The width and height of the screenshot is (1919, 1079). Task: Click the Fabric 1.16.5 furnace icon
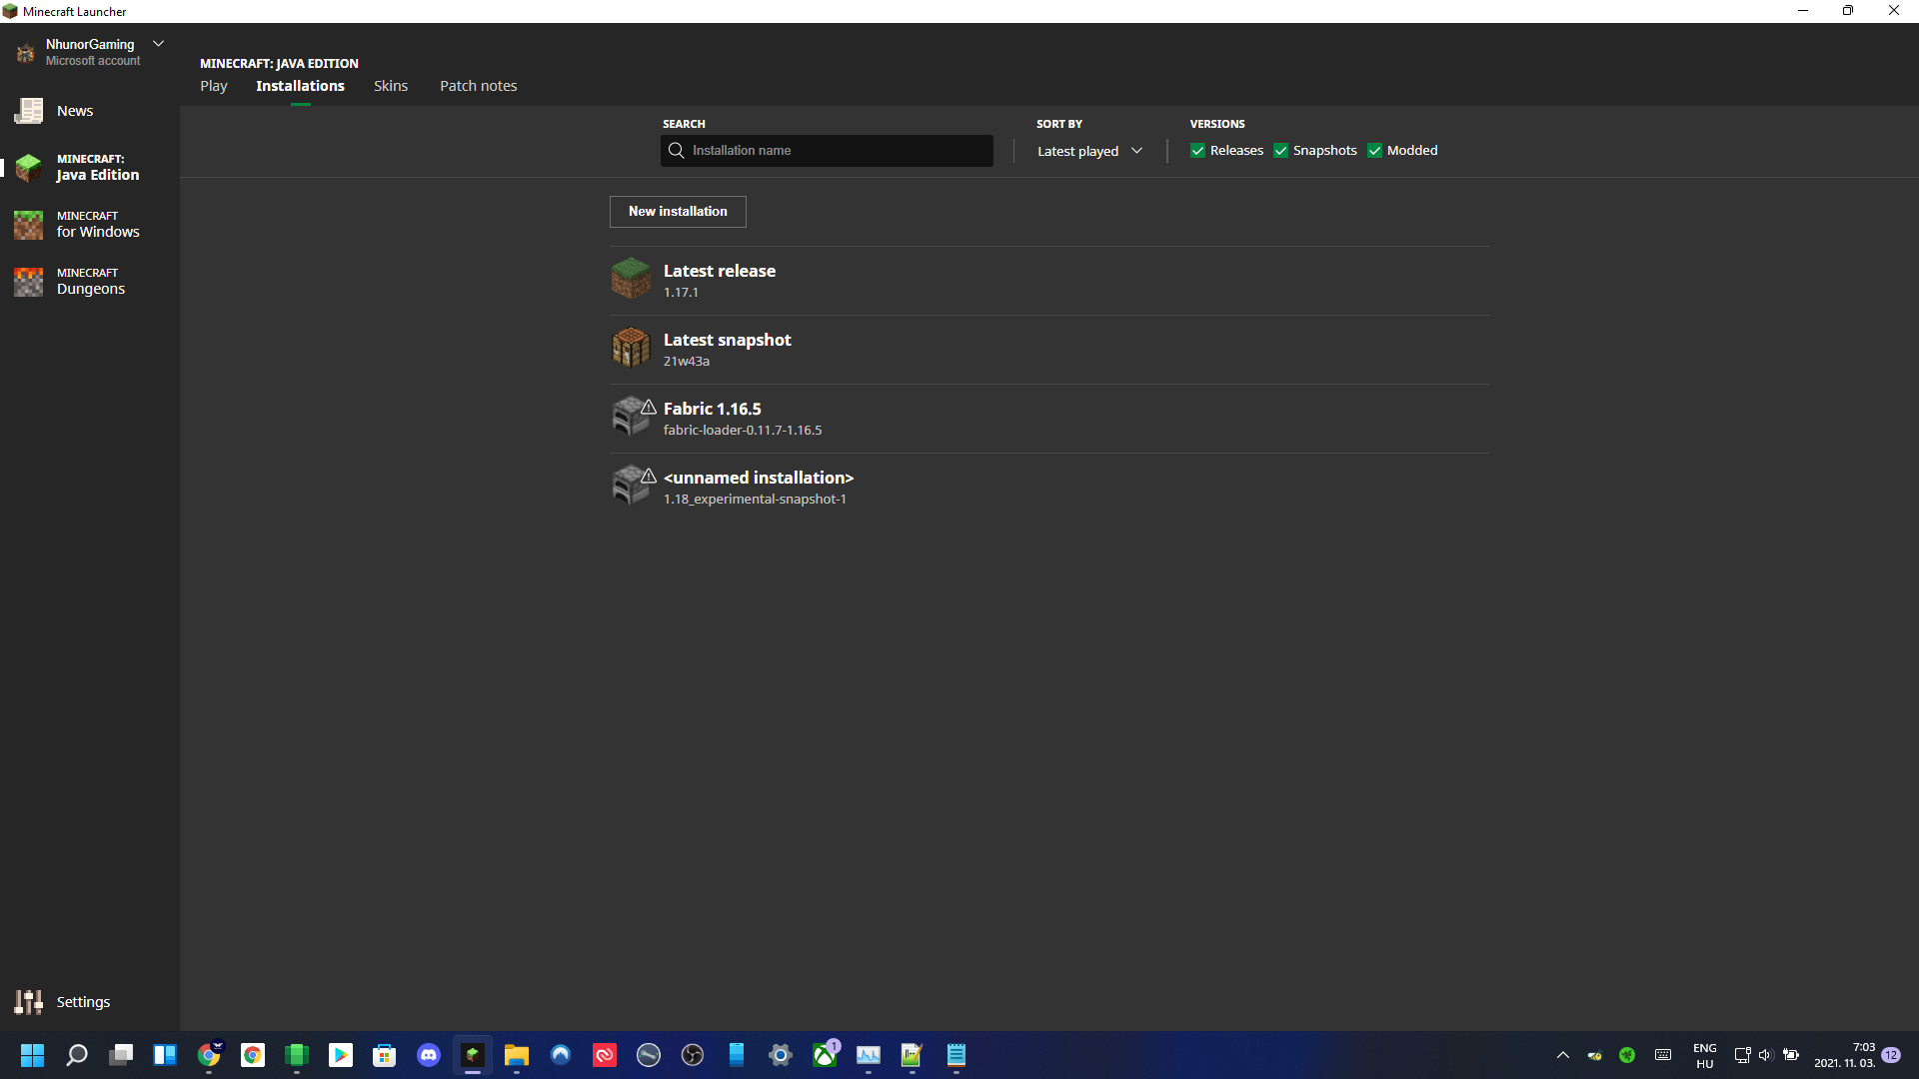[x=629, y=418]
